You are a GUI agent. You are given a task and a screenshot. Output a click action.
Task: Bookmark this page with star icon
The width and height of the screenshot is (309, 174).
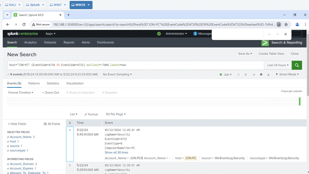286,24
